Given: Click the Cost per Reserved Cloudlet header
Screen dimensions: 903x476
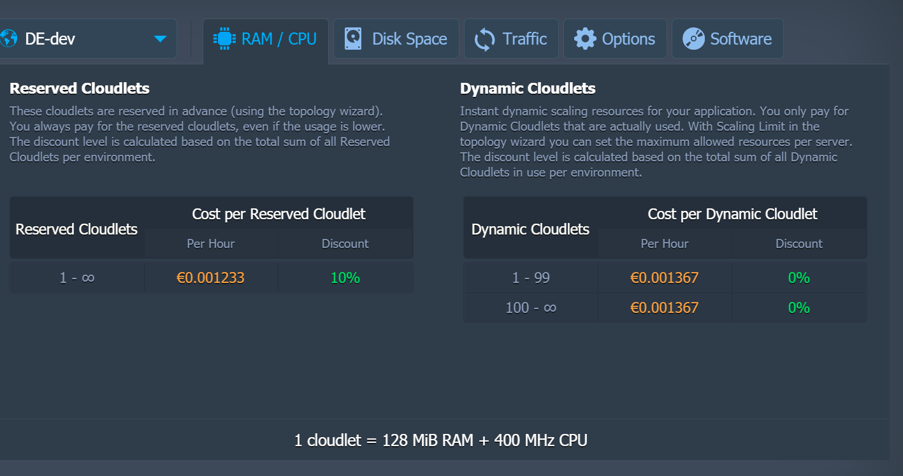Looking at the screenshot, I should (x=278, y=214).
